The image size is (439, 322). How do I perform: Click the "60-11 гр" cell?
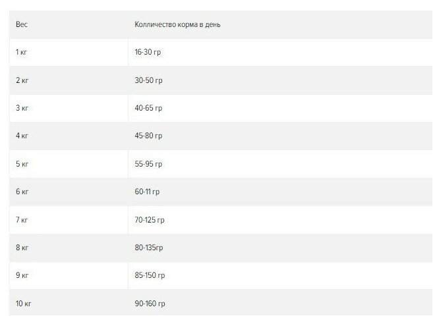coord(147,192)
